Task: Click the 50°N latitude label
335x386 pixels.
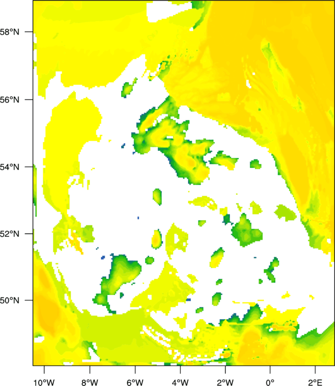Action: click(x=10, y=301)
